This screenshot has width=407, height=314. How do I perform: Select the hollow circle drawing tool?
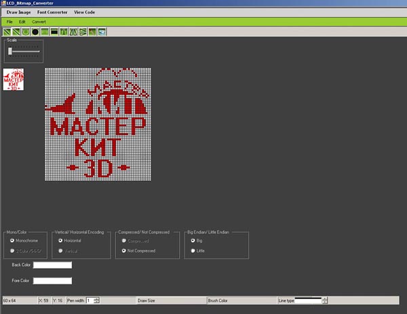pyautogui.click(x=26, y=32)
